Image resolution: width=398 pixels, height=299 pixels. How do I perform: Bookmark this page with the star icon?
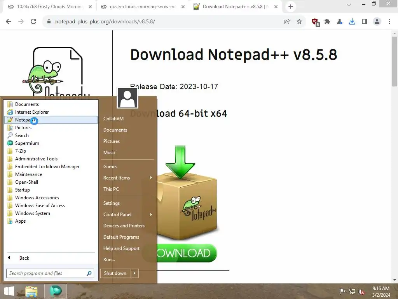(x=299, y=22)
